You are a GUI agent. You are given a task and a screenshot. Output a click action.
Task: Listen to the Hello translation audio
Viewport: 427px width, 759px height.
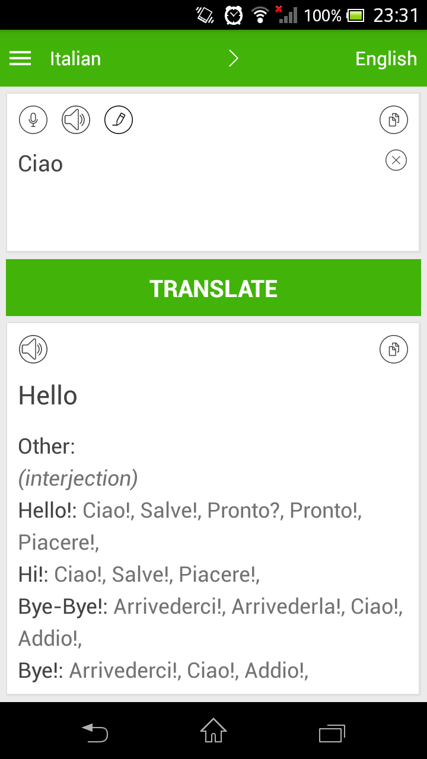33,349
